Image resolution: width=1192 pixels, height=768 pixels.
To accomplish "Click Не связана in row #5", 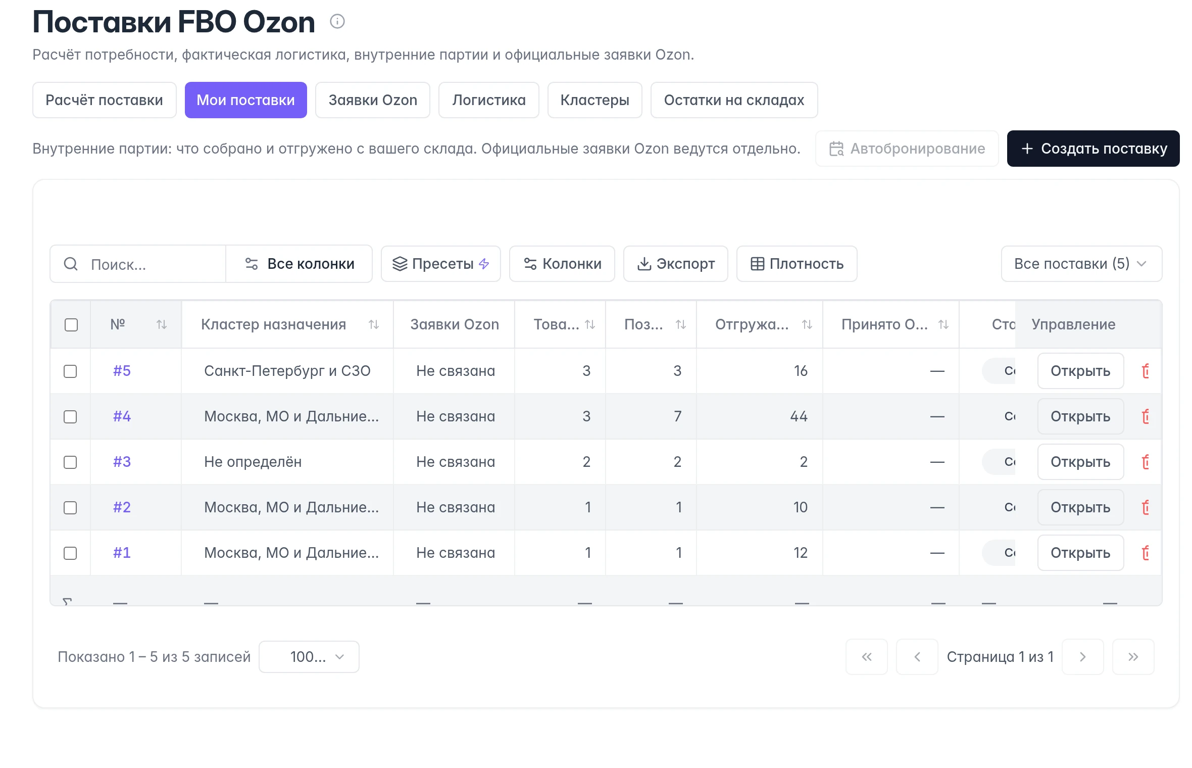I will tap(456, 371).
